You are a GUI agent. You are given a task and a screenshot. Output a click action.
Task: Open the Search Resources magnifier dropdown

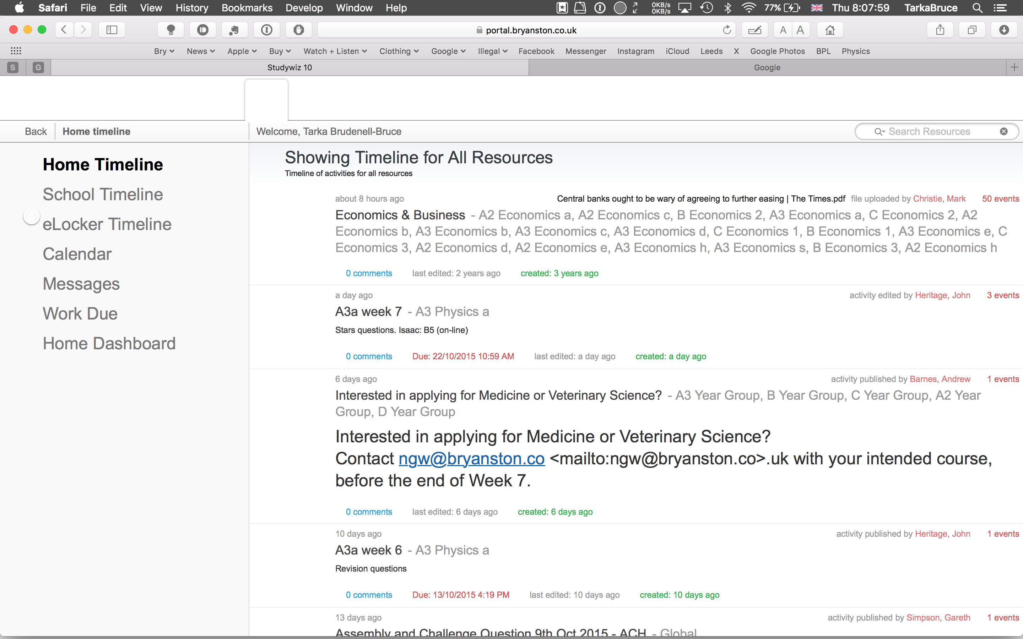pos(879,132)
